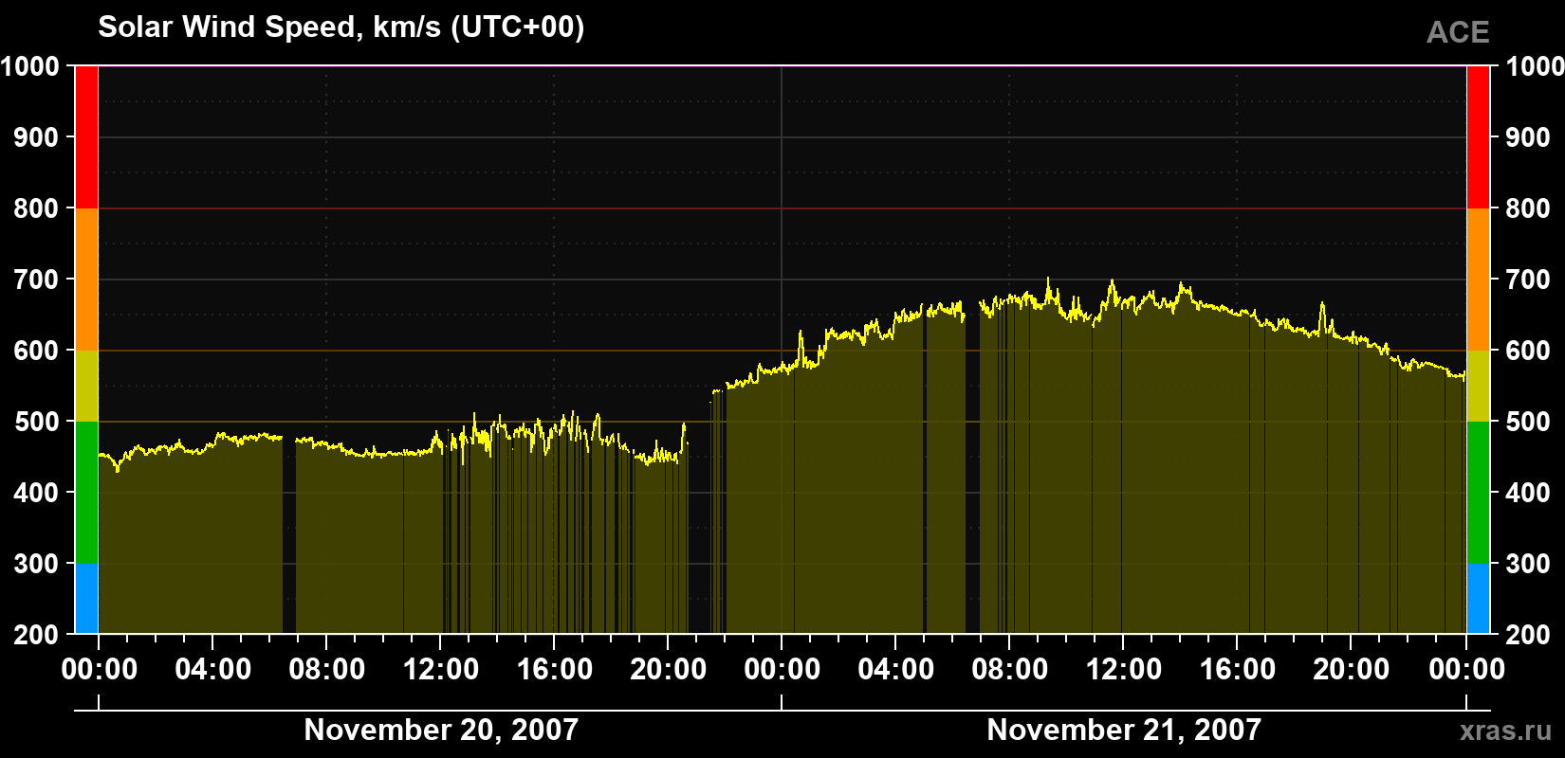
Task: Click the left-axis '200' speed label
Action: pos(37,635)
